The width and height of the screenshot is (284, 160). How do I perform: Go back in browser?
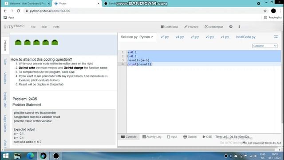point(5,11)
